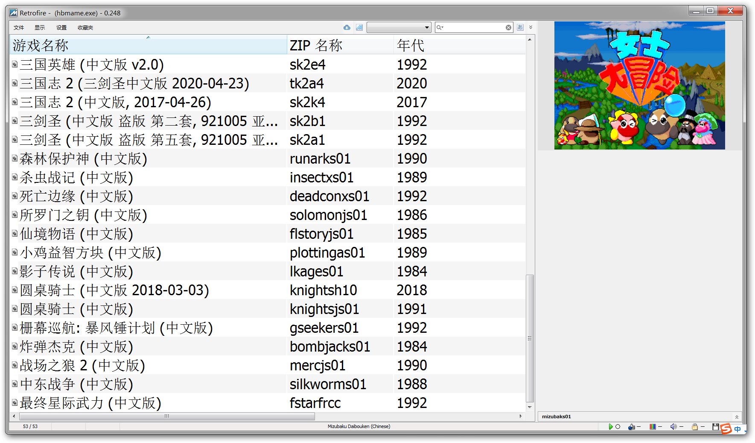Open the search options magnifier icon
The width and height of the screenshot is (755, 443).
tap(440, 27)
